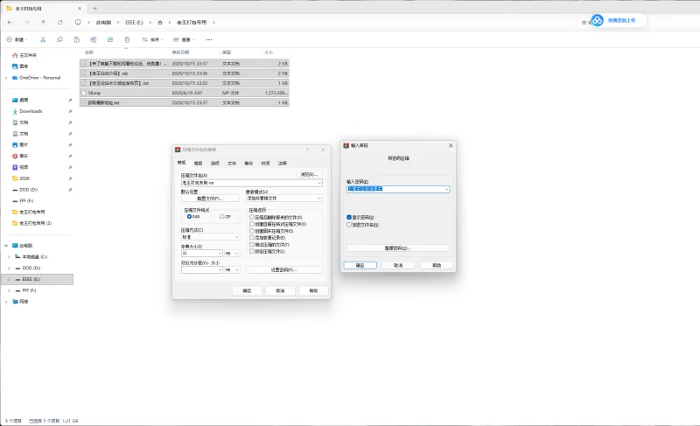Click the Delete trash icon
This screenshot has height=426, width=700.
[127, 39]
